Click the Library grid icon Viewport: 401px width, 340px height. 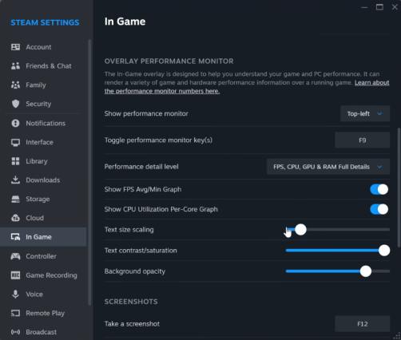pos(15,161)
